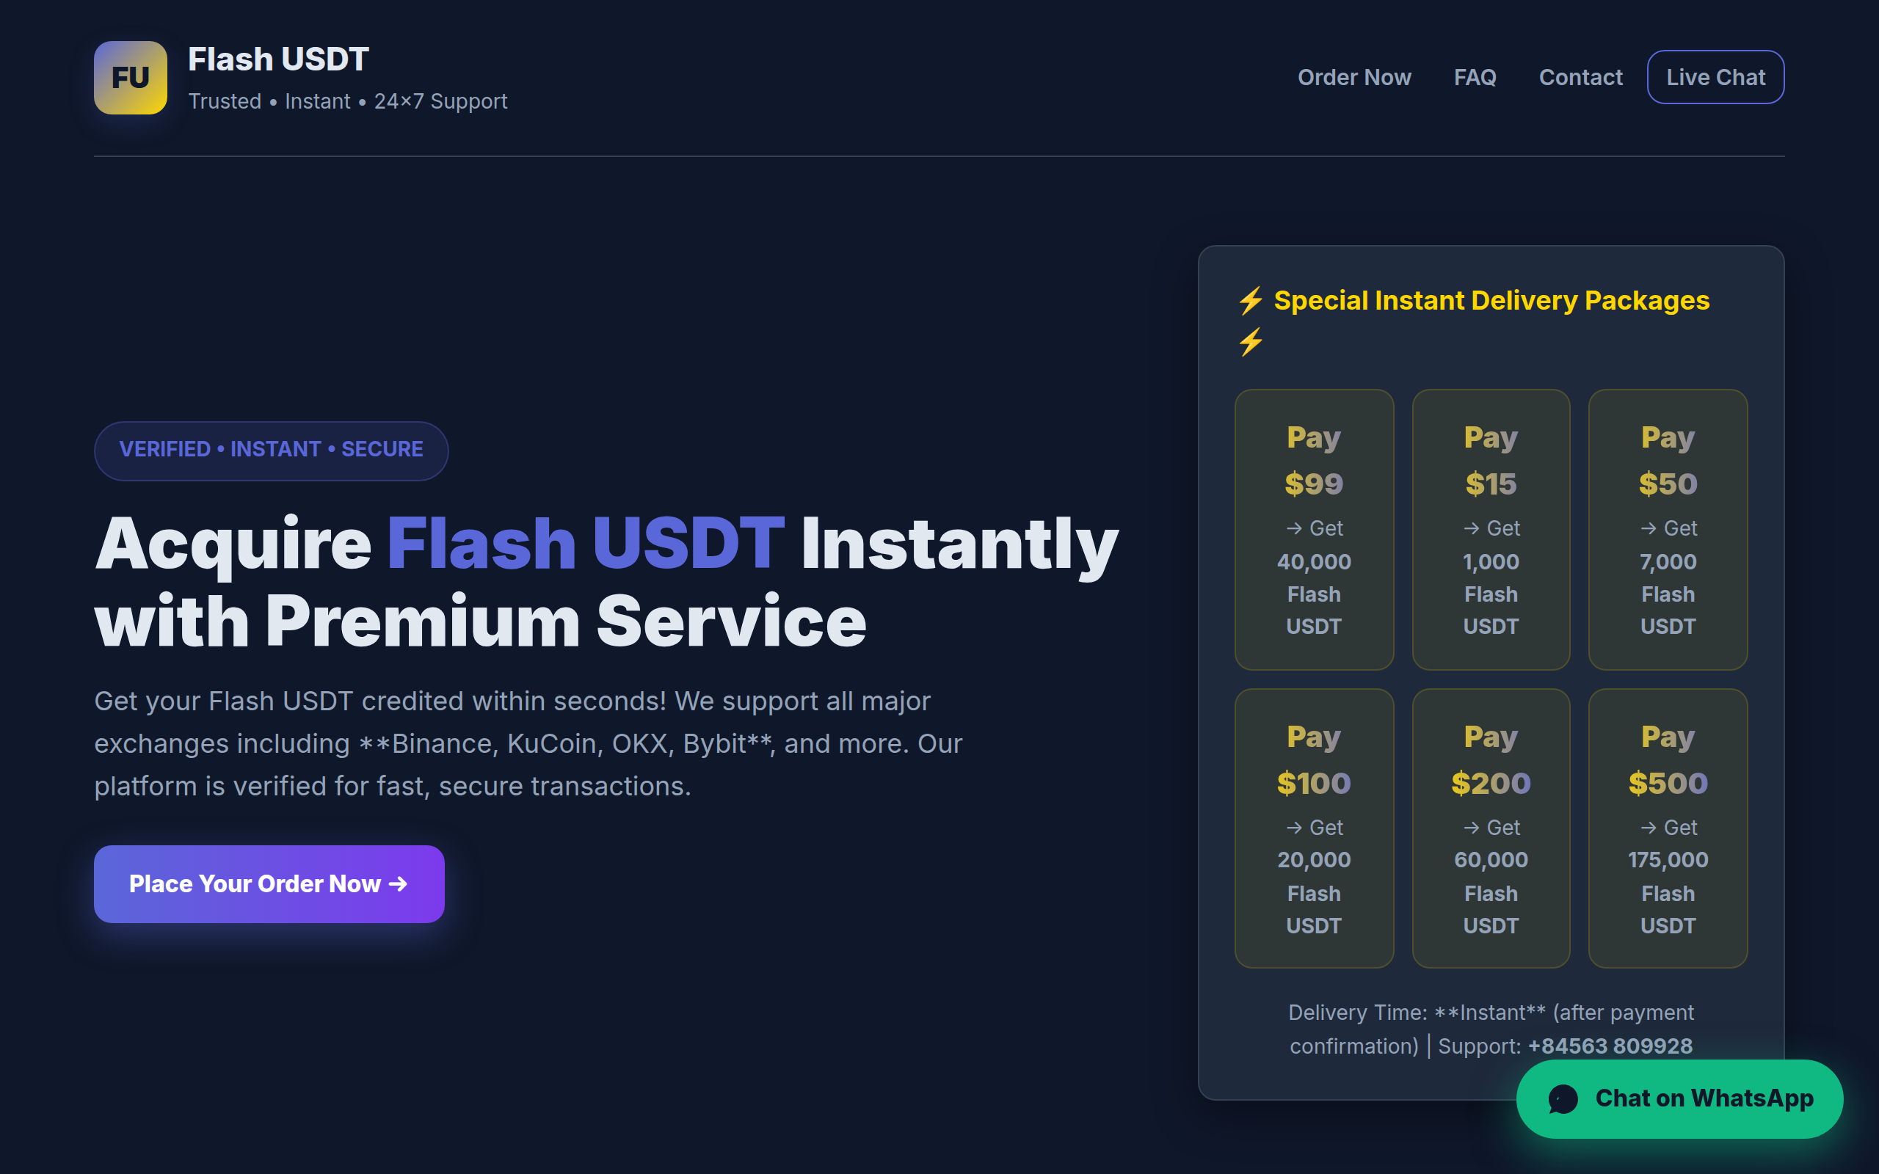Screen dimensions: 1879x1174
Task: Select the Pay $200 package card
Action: pos(1491,828)
